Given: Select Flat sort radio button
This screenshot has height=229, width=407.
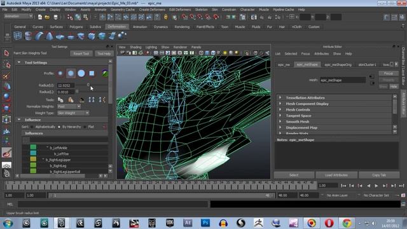Looking at the screenshot, I should (85, 127).
